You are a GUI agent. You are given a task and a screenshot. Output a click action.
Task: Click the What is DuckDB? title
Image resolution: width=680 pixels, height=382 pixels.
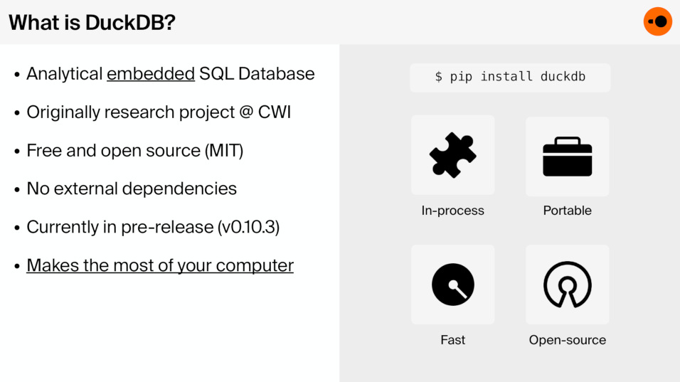coord(92,22)
